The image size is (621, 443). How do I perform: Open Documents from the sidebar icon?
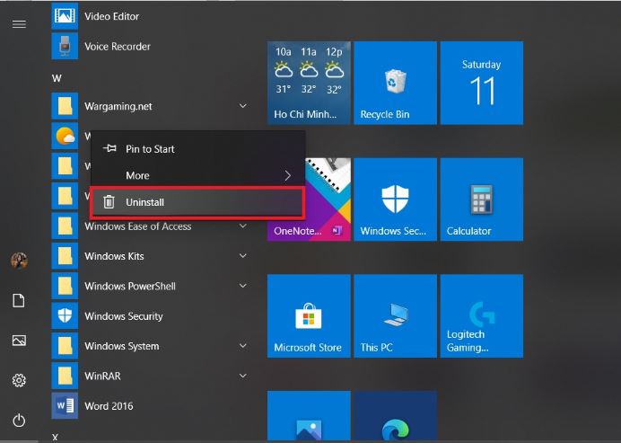19,301
